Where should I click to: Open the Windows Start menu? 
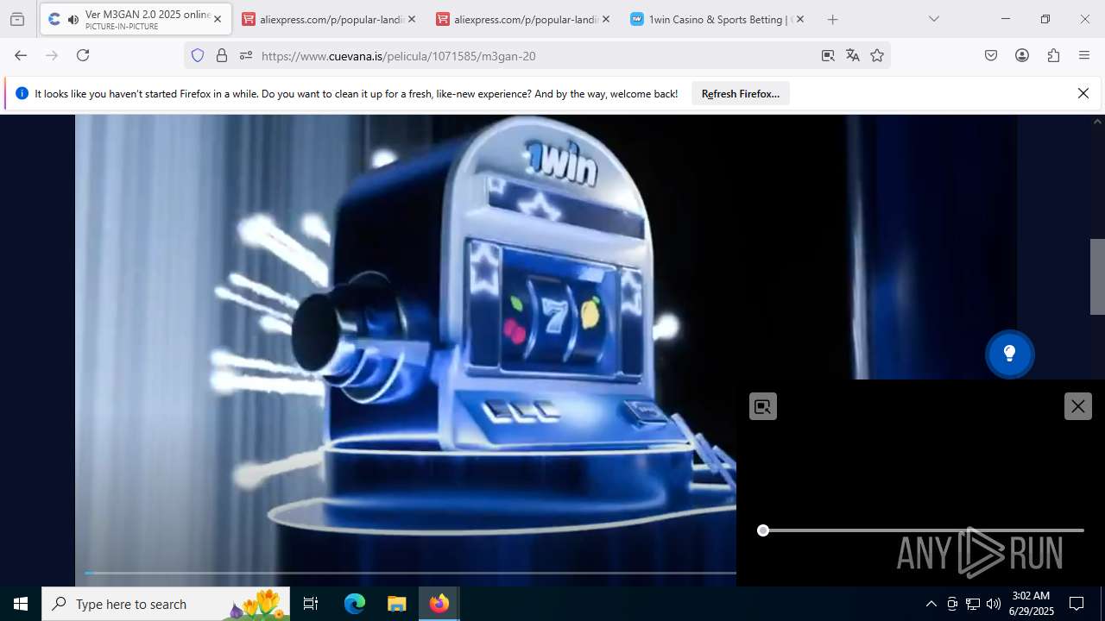click(21, 604)
